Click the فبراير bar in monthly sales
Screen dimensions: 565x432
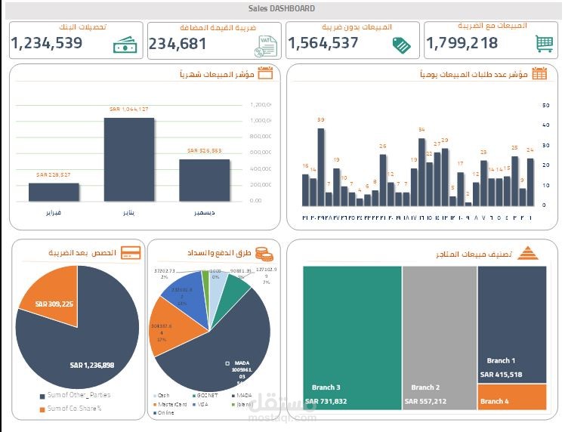pyautogui.click(x=54, y=192)
